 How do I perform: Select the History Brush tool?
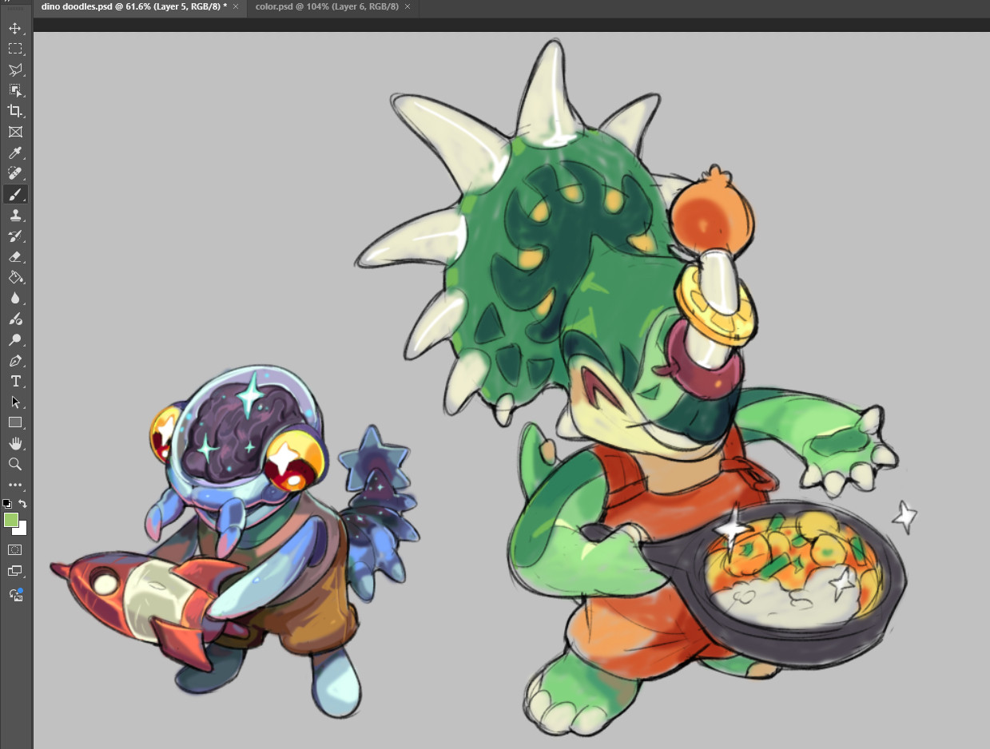[15, 236]
